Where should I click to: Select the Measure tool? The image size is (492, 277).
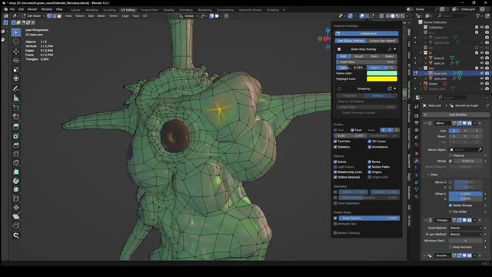[x=16, y=98]
